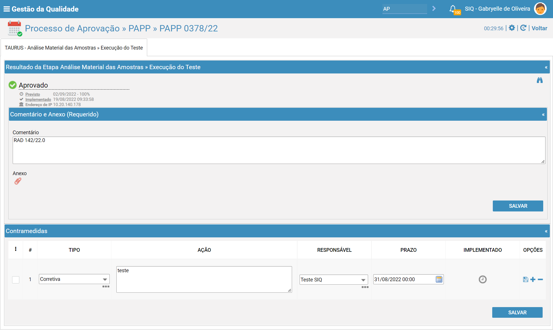Click the IMPLEMENTADO column header
The width and height of the screenshot is (553, 331).
482,250
